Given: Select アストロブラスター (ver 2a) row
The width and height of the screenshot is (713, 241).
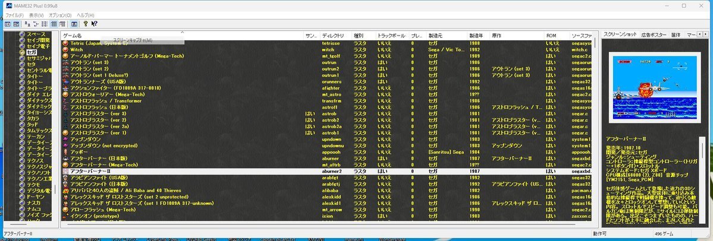Looking at the screenshot, I should [x=327, y=126].
